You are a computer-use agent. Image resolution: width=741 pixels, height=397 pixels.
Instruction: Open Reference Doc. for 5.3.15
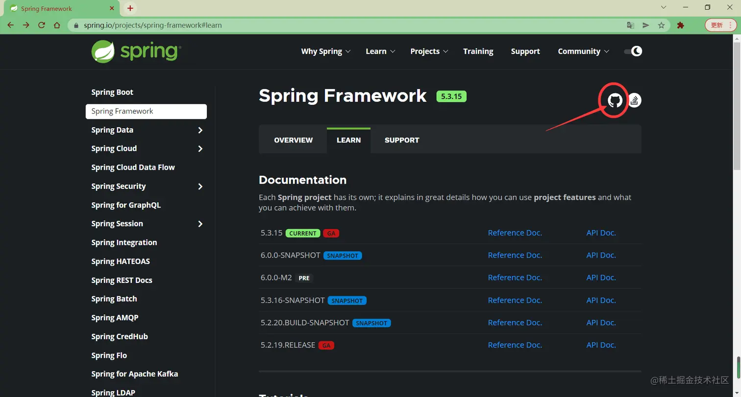(515, 233)
